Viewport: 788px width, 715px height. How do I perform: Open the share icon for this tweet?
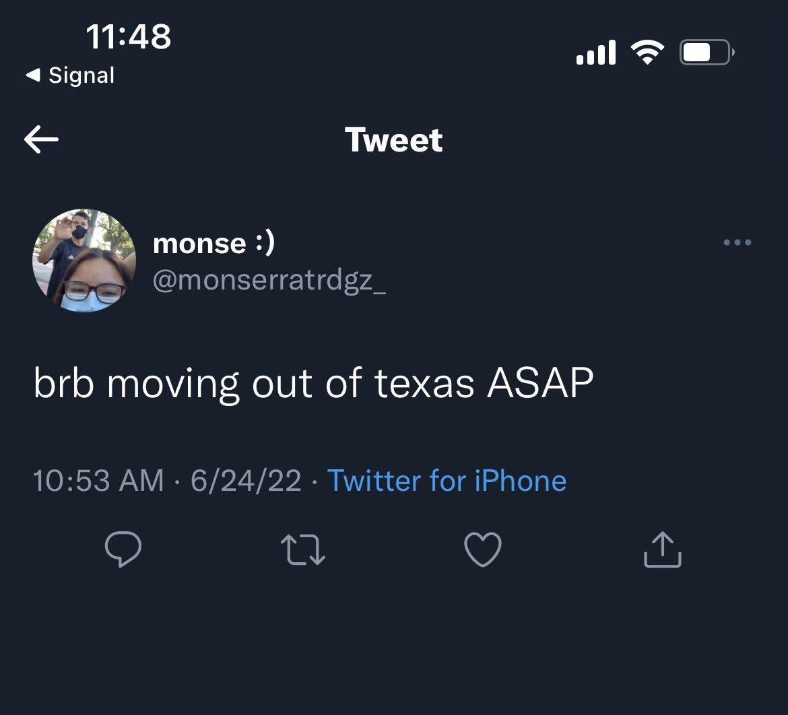point(662,549)
